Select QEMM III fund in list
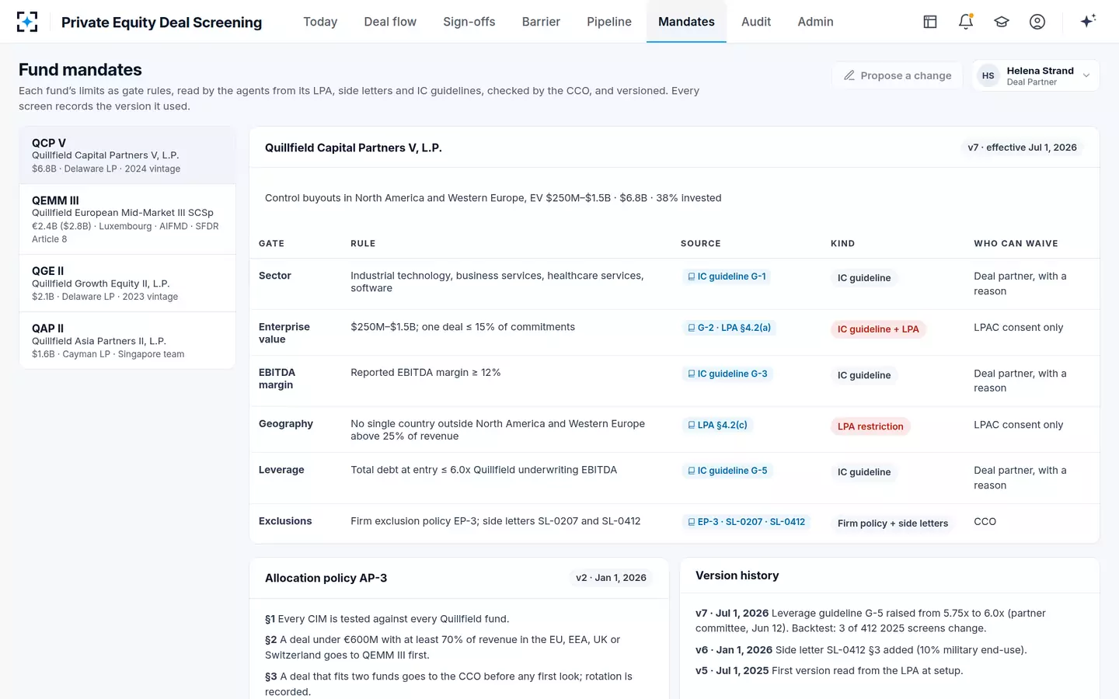The width and height of the screenshot is (1119, 699). [127, 219]
